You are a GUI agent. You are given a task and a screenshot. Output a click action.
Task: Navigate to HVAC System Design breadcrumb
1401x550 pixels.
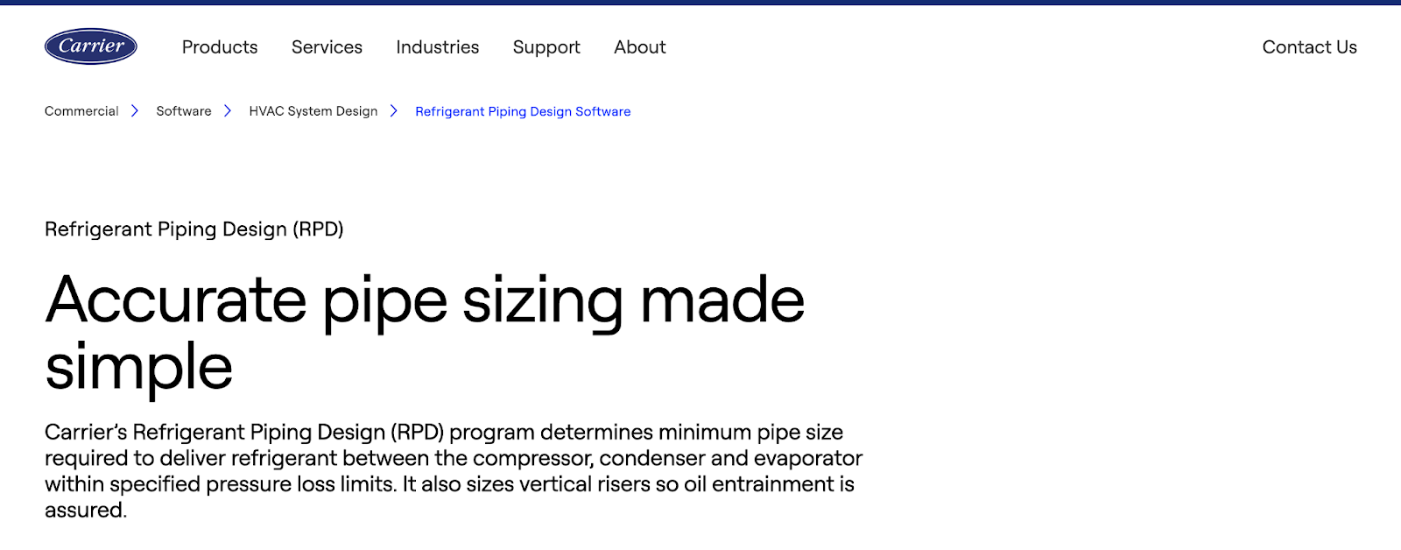[x=313, y=111]
